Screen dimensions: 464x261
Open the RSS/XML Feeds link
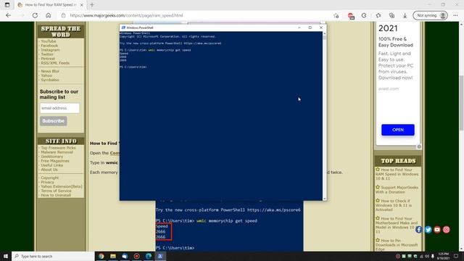[x=55, y=63]
